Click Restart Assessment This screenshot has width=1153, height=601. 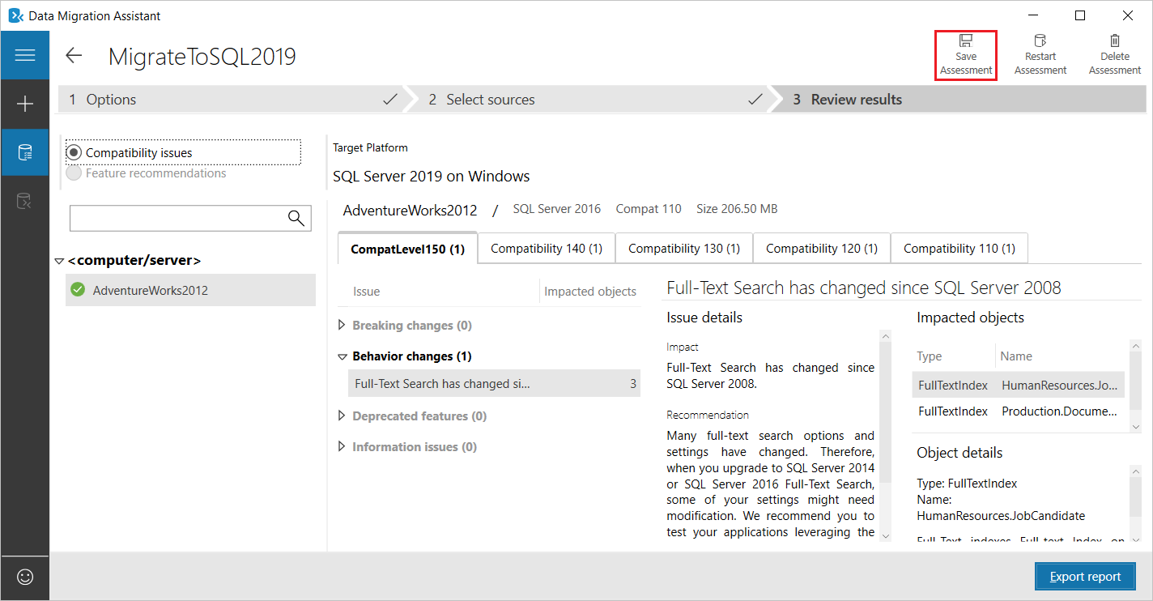pyautogui.click(x=1040, y=55)
